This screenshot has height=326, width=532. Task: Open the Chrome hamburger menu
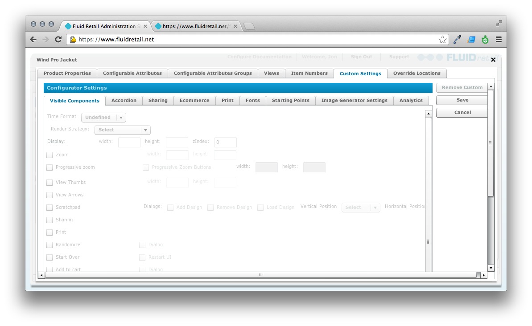pos(499,39)
